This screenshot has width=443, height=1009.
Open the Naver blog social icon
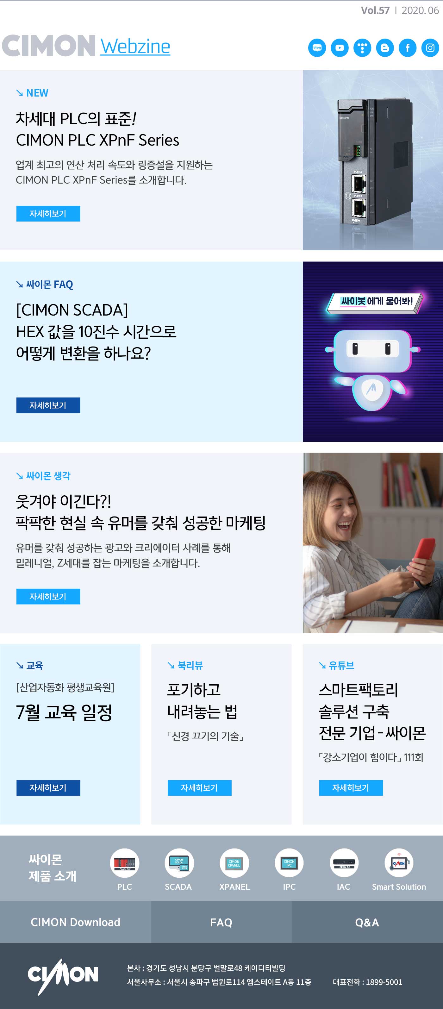[x=317, y=48]
